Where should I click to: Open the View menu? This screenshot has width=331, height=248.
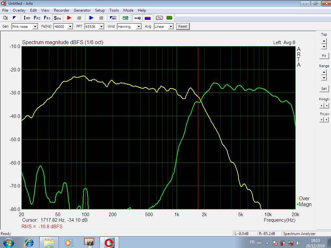(x=45, y=10)
